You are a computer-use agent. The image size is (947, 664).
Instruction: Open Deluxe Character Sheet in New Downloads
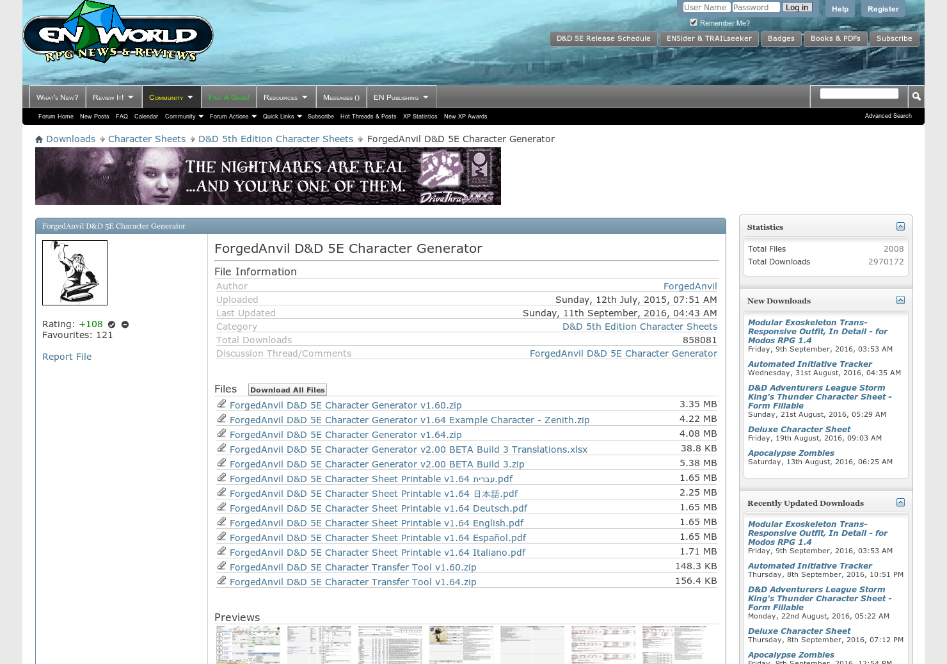pyautogui.click(x=799, y=430)
